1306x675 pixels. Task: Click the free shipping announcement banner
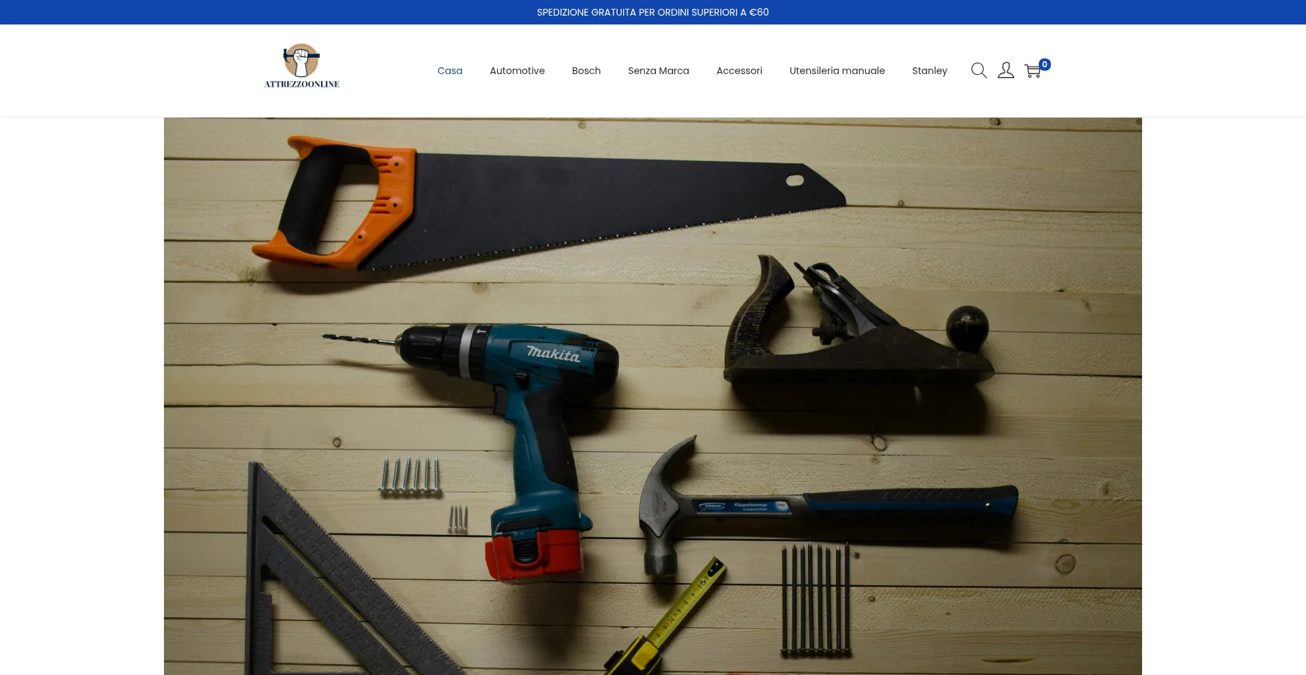tap(652, 12)
